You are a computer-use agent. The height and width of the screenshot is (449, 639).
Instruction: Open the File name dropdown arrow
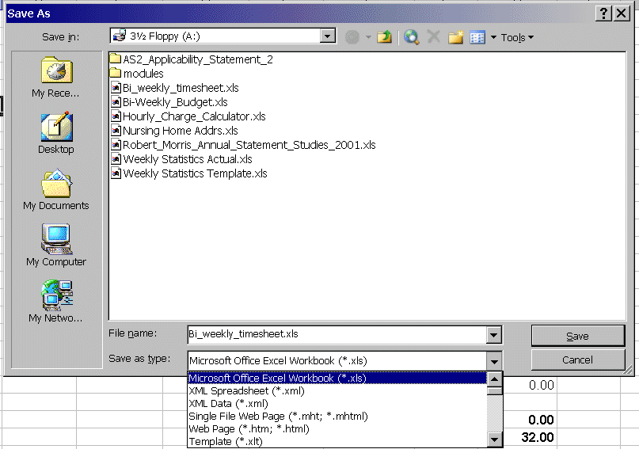pos(494,335)
